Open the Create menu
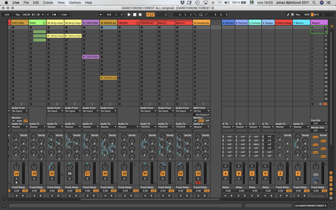336x210 pixels. coord(48,3)
